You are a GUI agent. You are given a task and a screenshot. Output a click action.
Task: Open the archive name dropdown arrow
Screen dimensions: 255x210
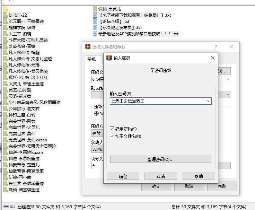228,80
